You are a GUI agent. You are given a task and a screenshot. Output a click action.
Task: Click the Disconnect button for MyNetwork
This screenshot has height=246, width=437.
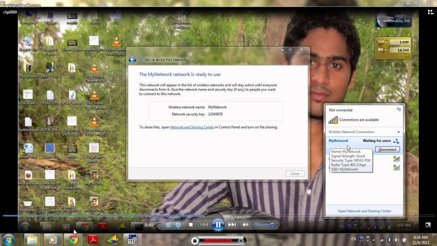(x=387, y=150)
